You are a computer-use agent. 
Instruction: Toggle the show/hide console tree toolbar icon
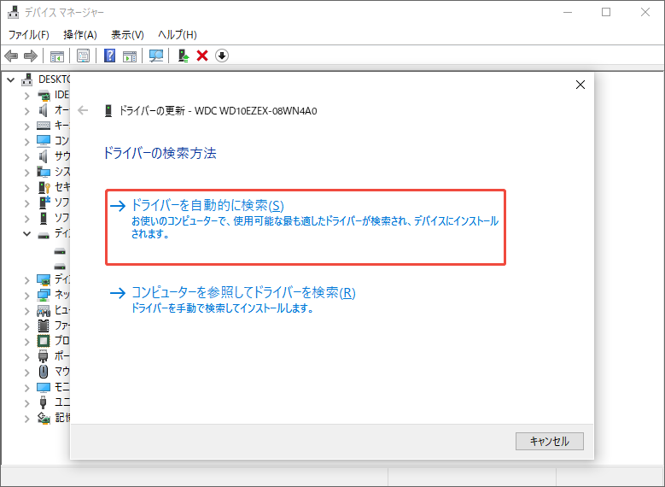(57, 56)
